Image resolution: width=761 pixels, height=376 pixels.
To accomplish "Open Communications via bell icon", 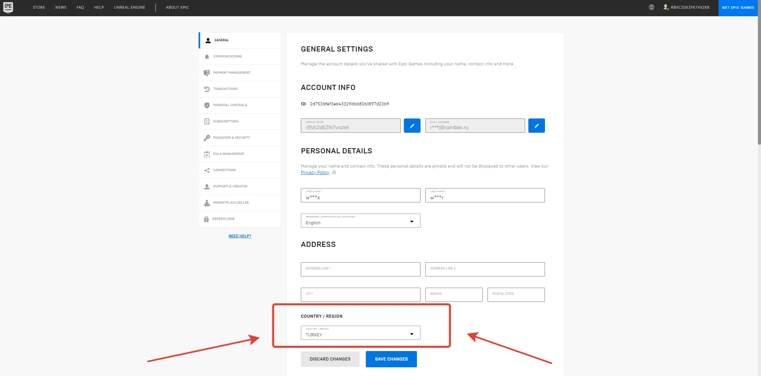I will (x=207, y=57).
